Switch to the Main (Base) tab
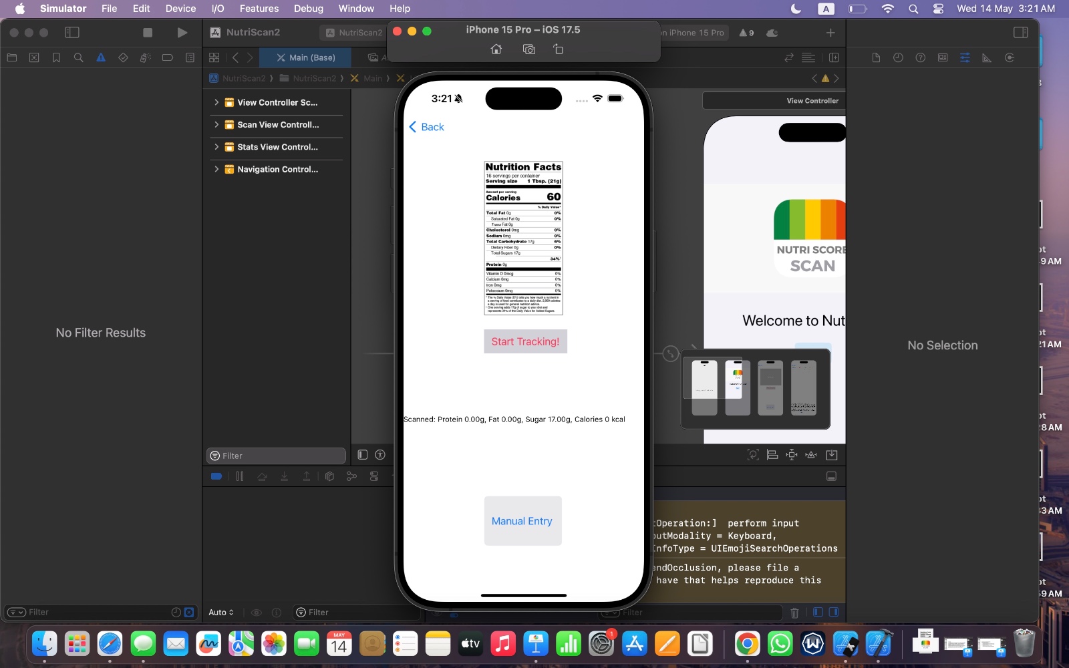This screenshot has width=1069, height=668. tap(306, 57)
